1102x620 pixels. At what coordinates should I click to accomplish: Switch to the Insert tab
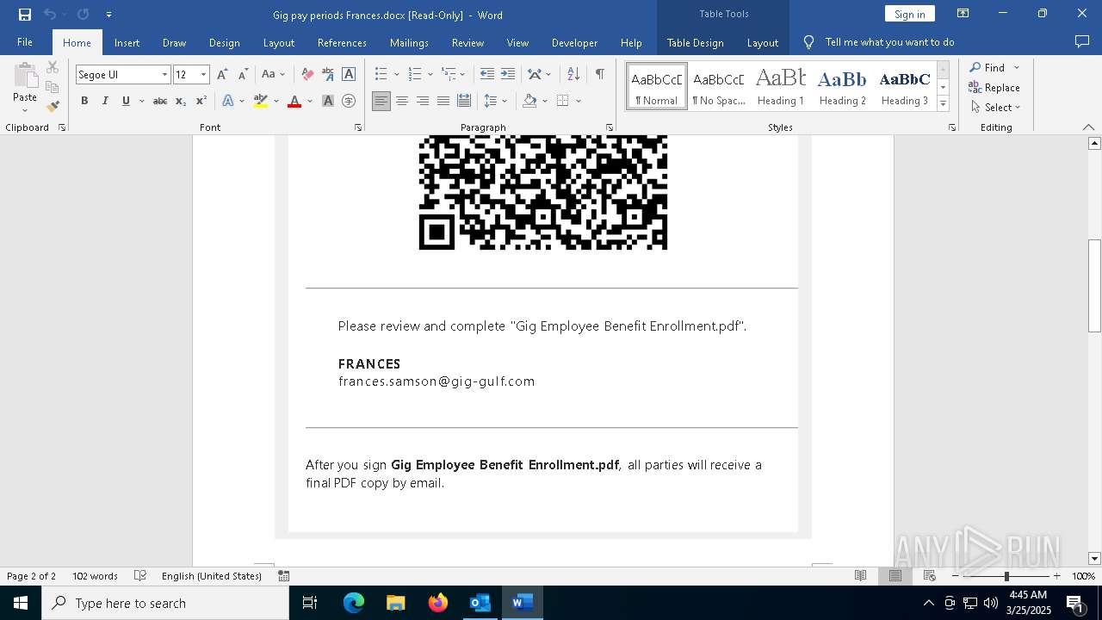coord(127,42)
